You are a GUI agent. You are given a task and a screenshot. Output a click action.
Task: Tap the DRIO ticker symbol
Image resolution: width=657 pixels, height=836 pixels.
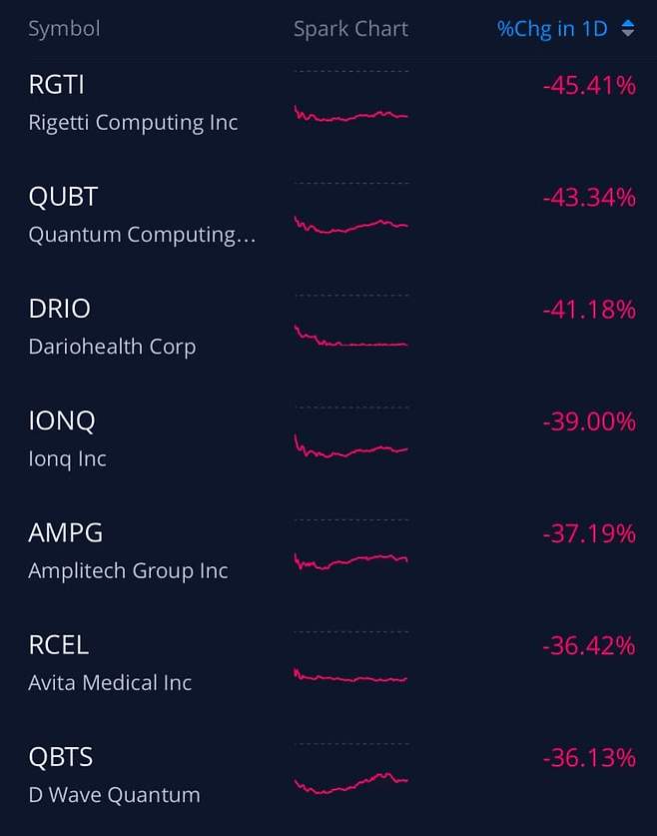(x=60, y=309)
